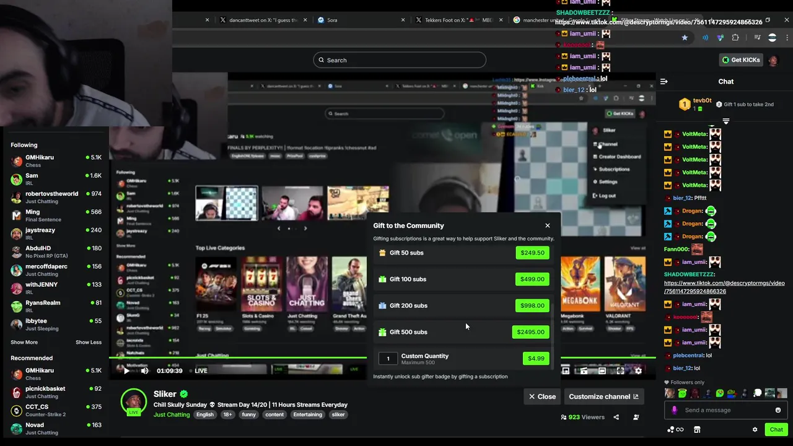
Task: Click the Get KICKs button
Action: [x=740, y=60]
